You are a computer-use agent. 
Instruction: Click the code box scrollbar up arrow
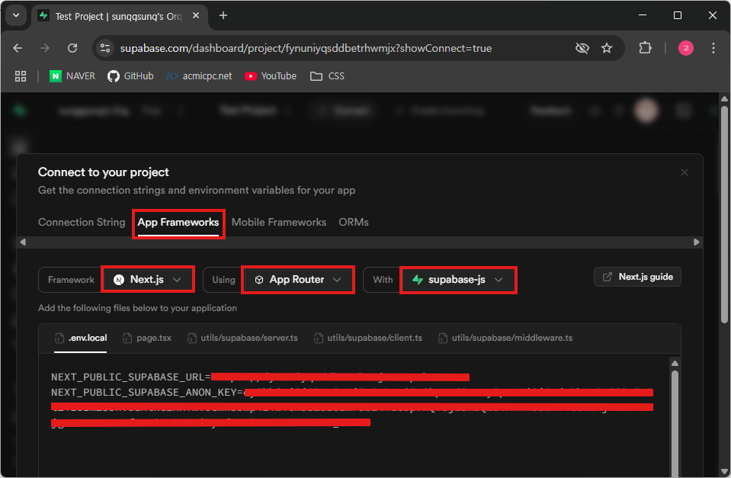[675, 364]
